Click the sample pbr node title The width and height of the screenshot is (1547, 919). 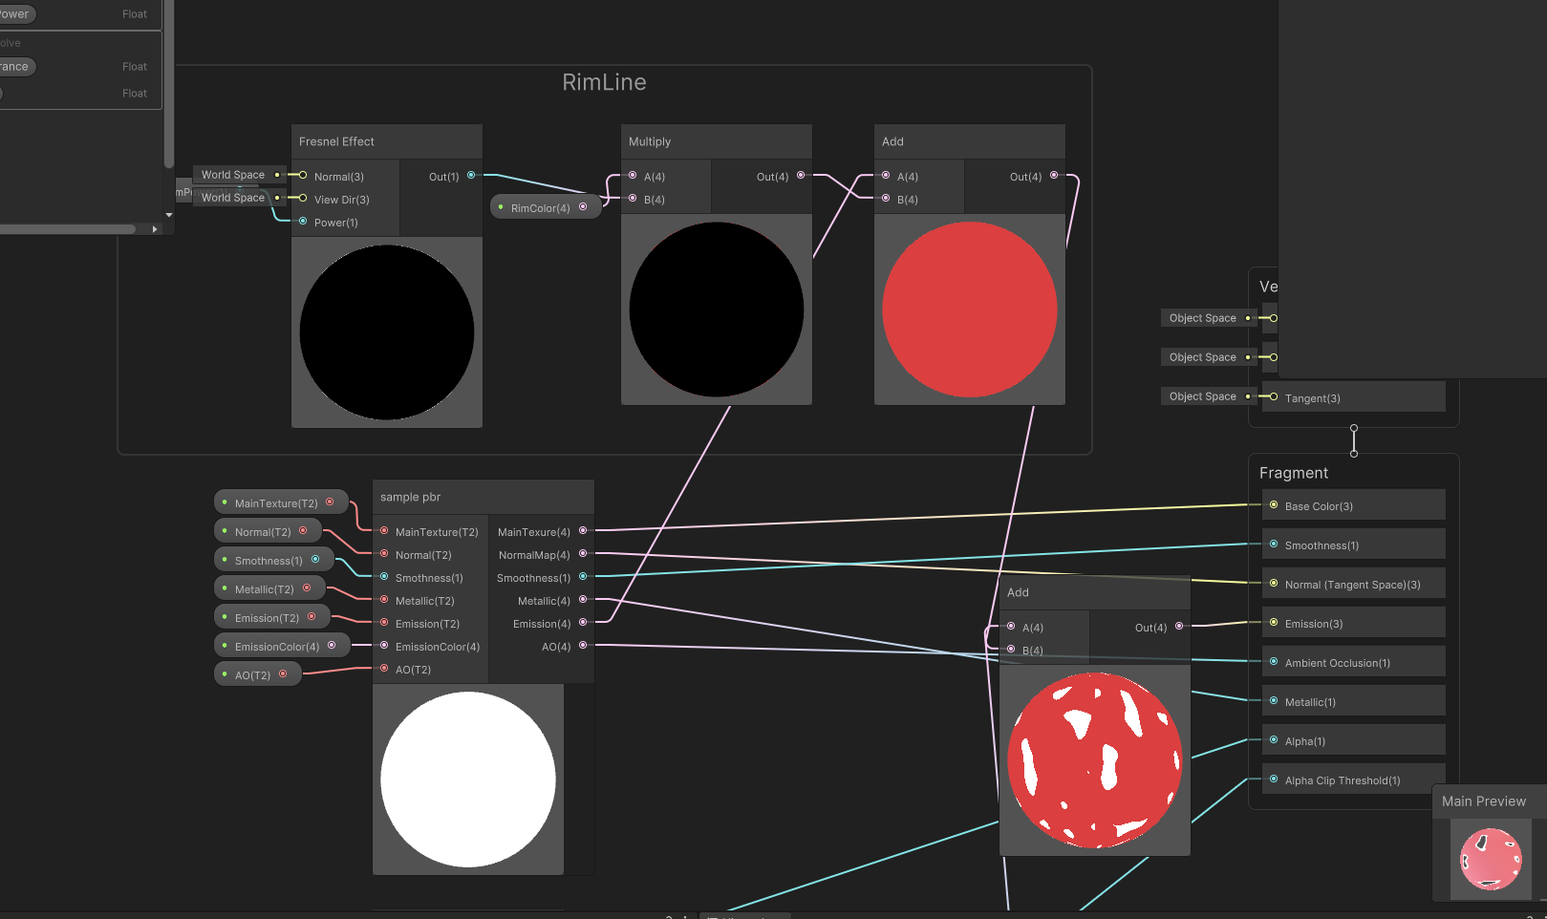pos(410,497)
